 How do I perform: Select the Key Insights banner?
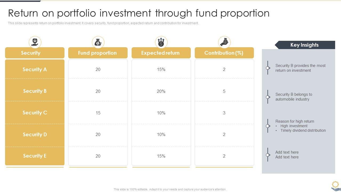click(305, 45)
